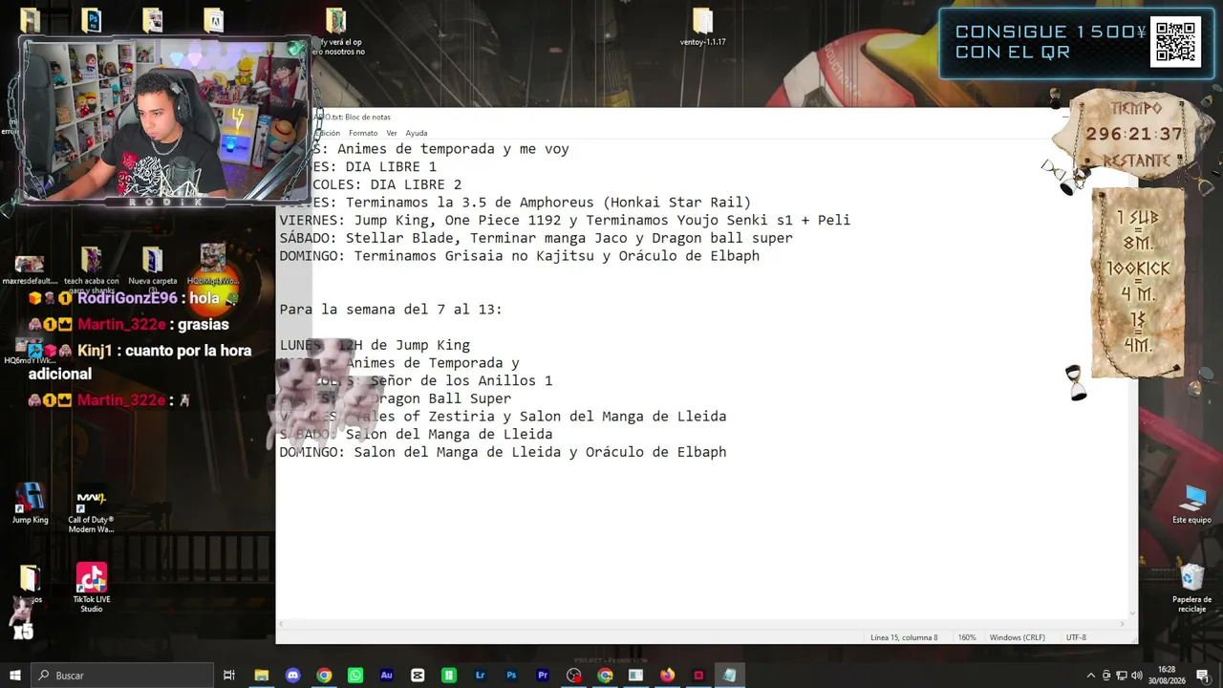Click the 'DIA LIBRE 1' line

click(391, 166)
